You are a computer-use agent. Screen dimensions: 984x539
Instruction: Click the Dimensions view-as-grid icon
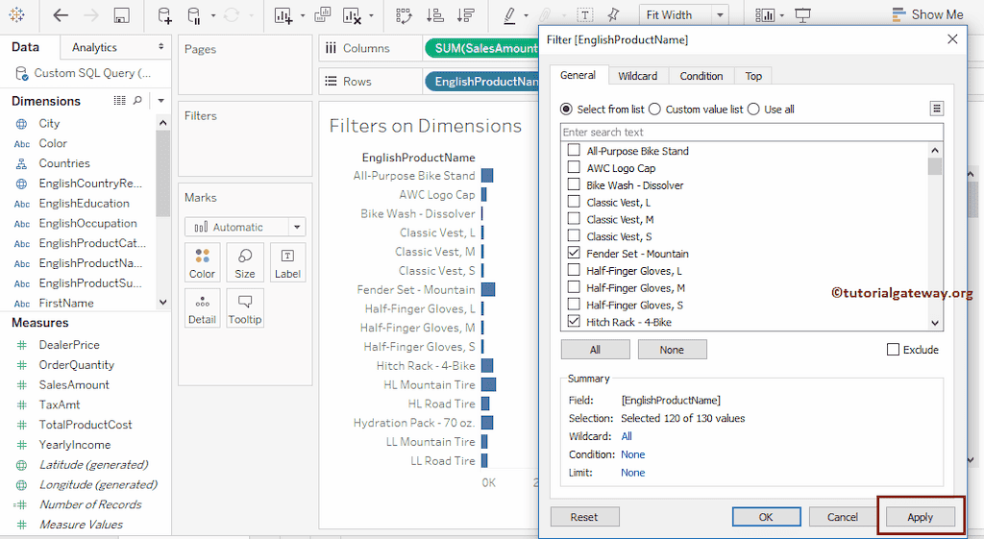coord(119,100)
